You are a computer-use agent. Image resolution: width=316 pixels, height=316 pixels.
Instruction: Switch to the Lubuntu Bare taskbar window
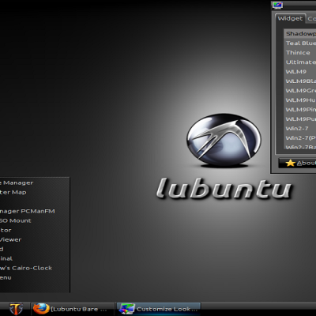(x=73, y=309)
